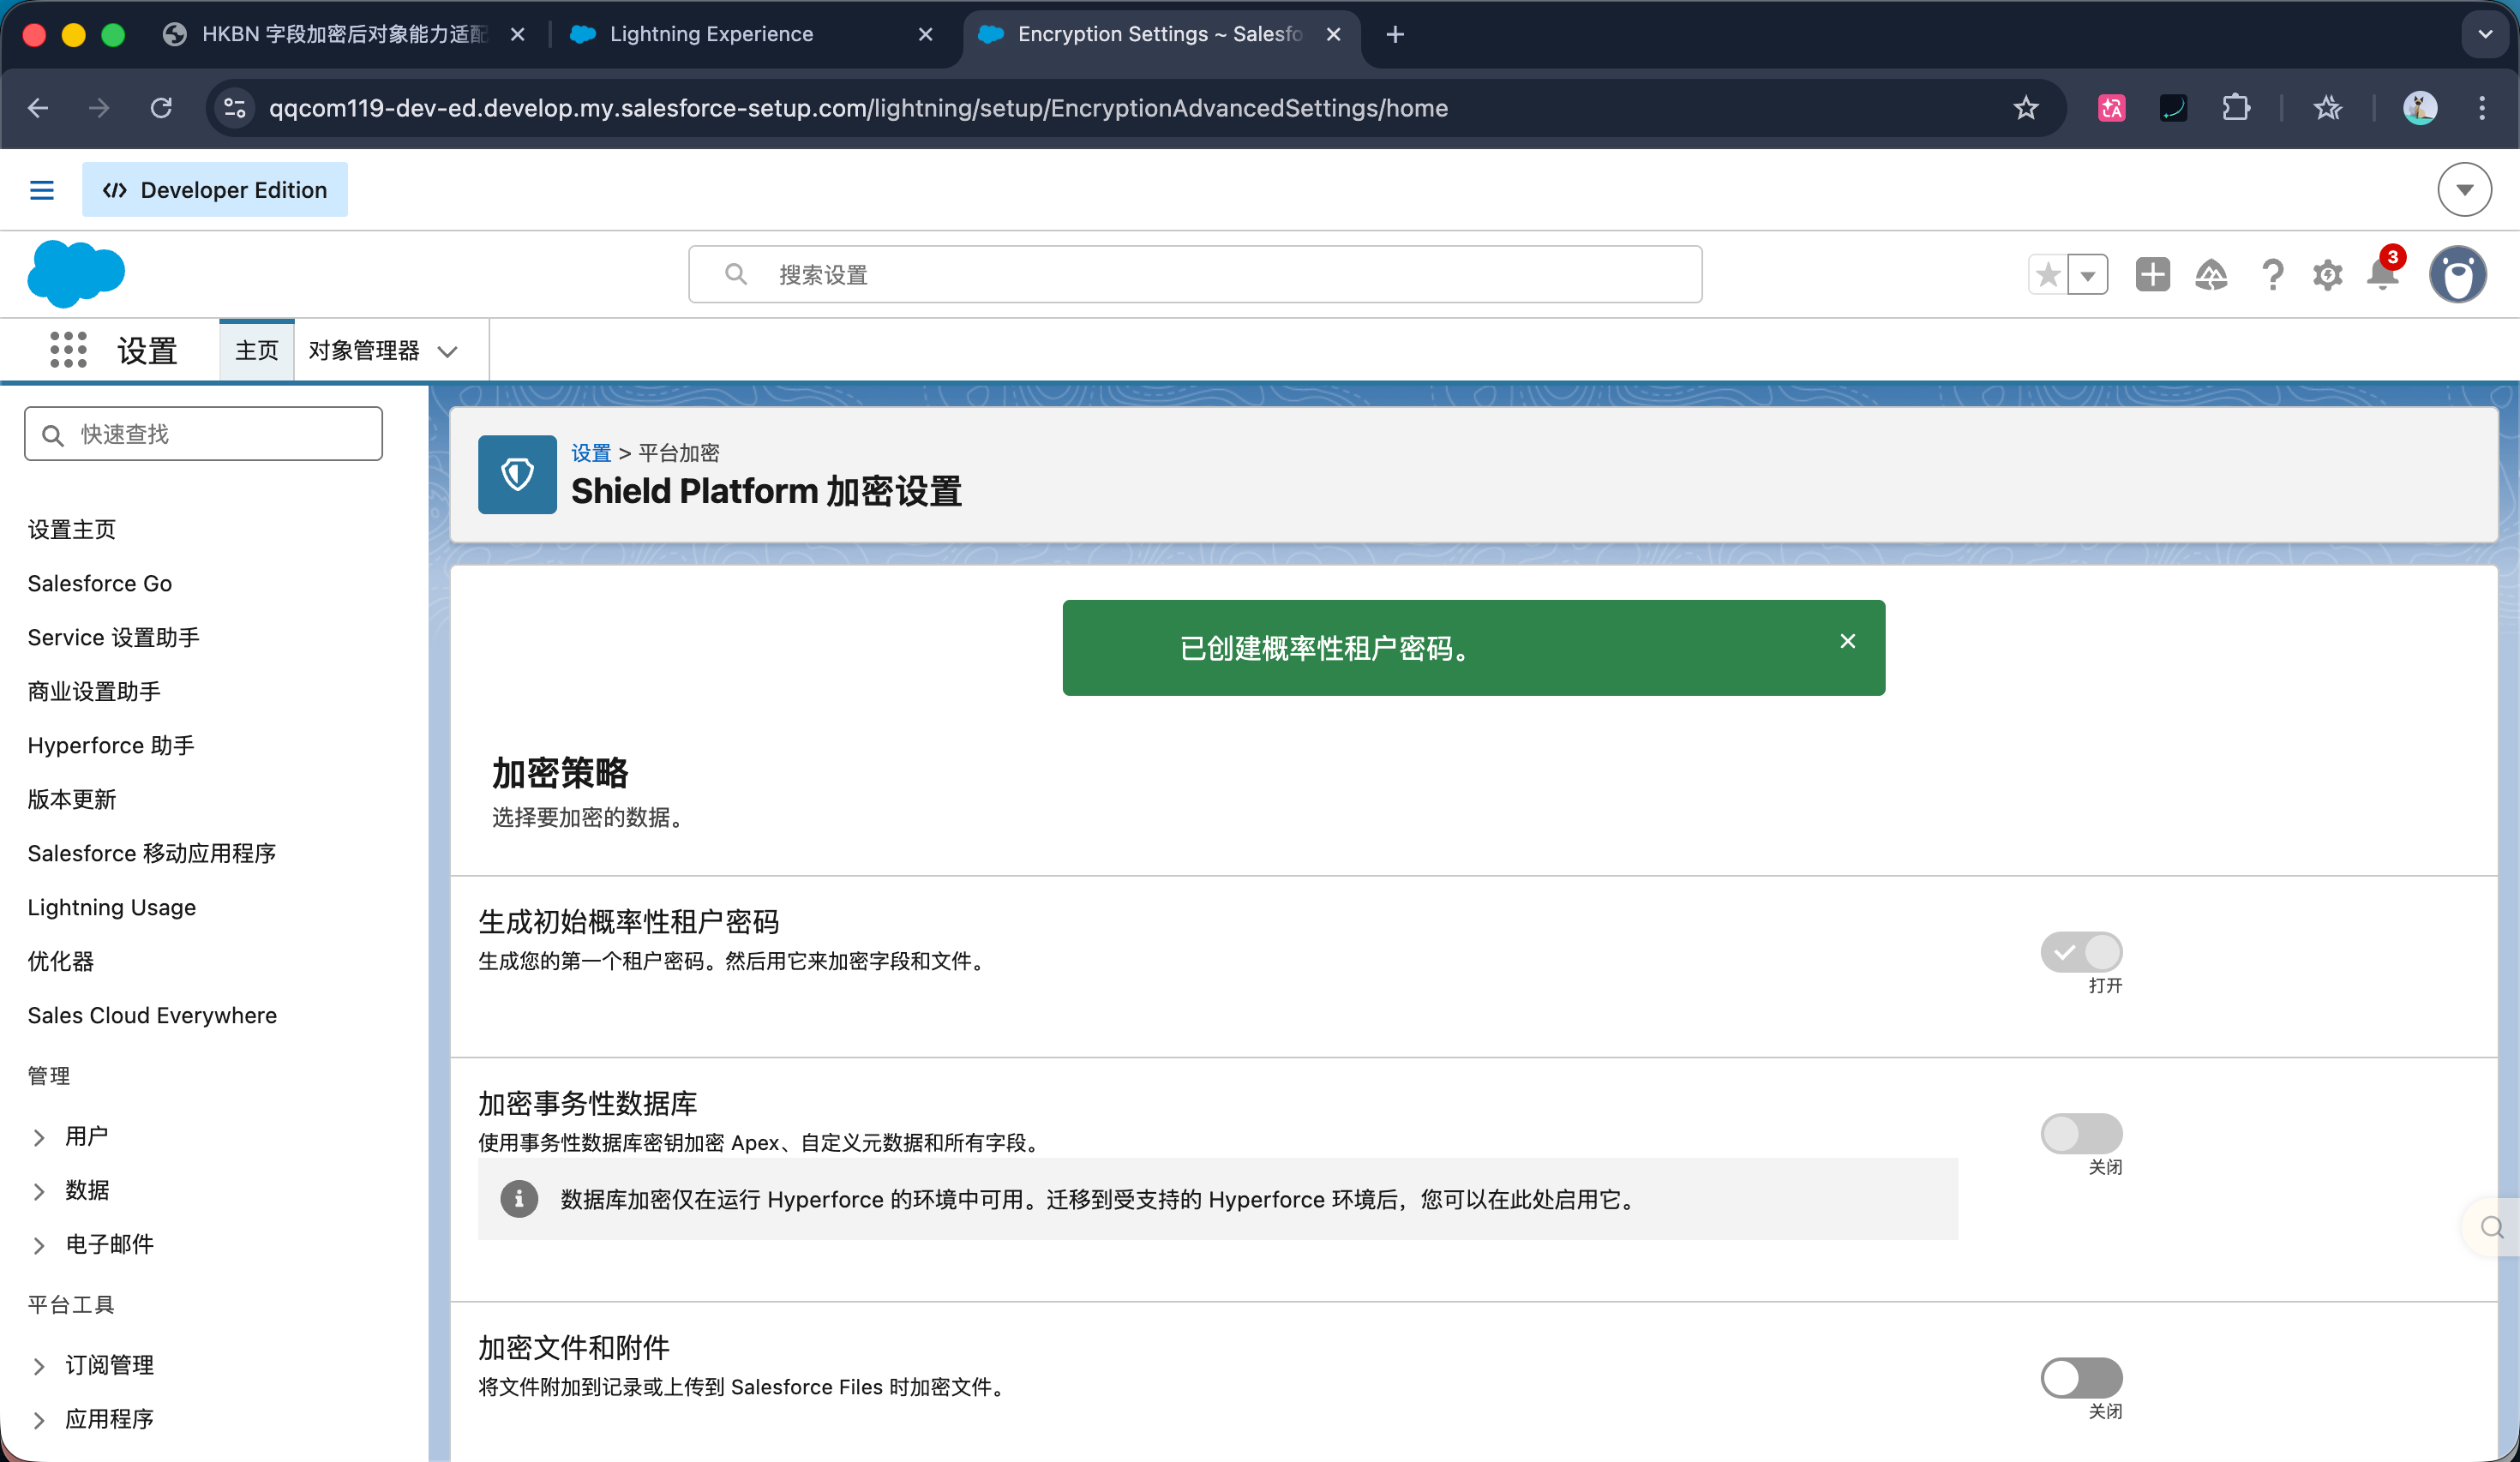Open the user profile avatar menu

point(2457,274)
